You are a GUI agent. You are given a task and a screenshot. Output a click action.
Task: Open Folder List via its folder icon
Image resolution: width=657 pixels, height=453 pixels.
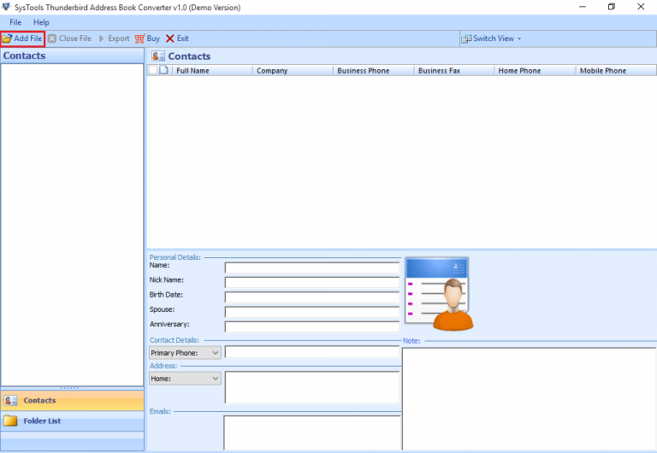(10, 421)
